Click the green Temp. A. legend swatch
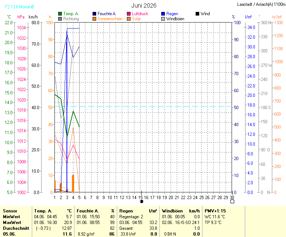The width and height of the screenshot is (286, 237). click(x=60, y=14)
